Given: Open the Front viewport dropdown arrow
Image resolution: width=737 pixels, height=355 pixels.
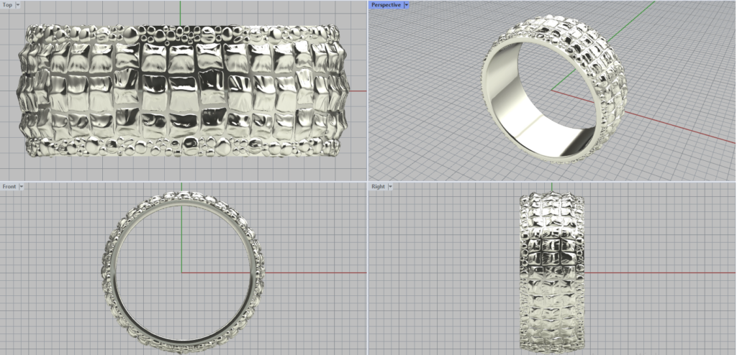Looking at the screenshot, I should click(22, 187).
